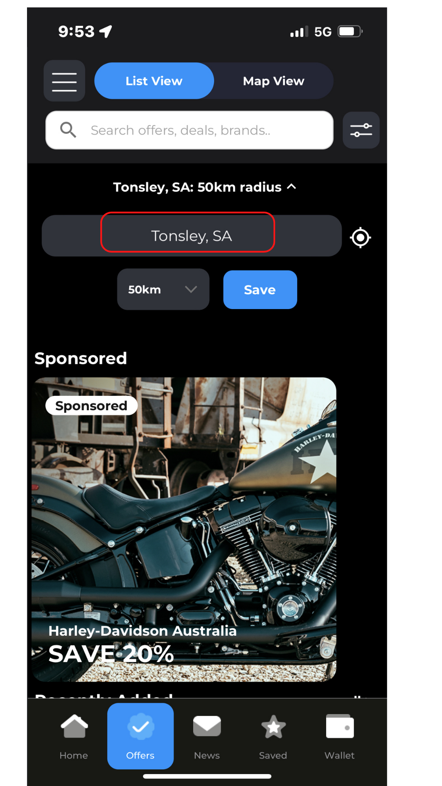Click the Save location button
442x786 pixels.
pos(260,289)
